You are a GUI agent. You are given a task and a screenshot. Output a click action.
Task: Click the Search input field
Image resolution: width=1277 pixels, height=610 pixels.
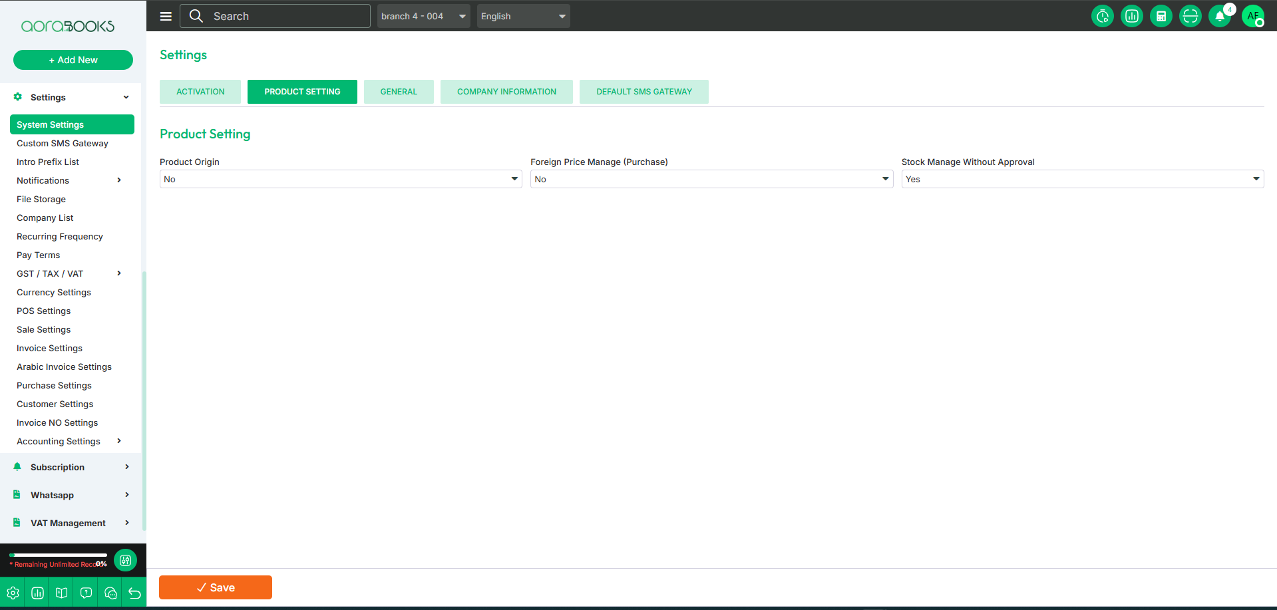click(286, 16)
